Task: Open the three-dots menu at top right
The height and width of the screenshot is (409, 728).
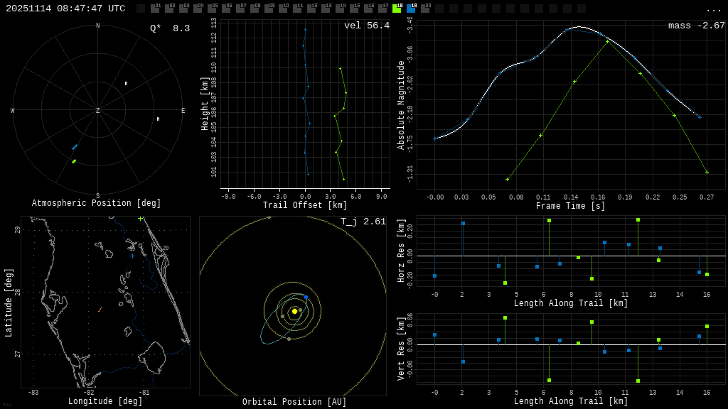Action: click(x=713, y=9)
